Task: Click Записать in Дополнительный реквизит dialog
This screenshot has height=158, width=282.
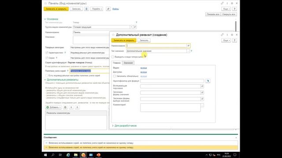Action: tap(144, 40)
